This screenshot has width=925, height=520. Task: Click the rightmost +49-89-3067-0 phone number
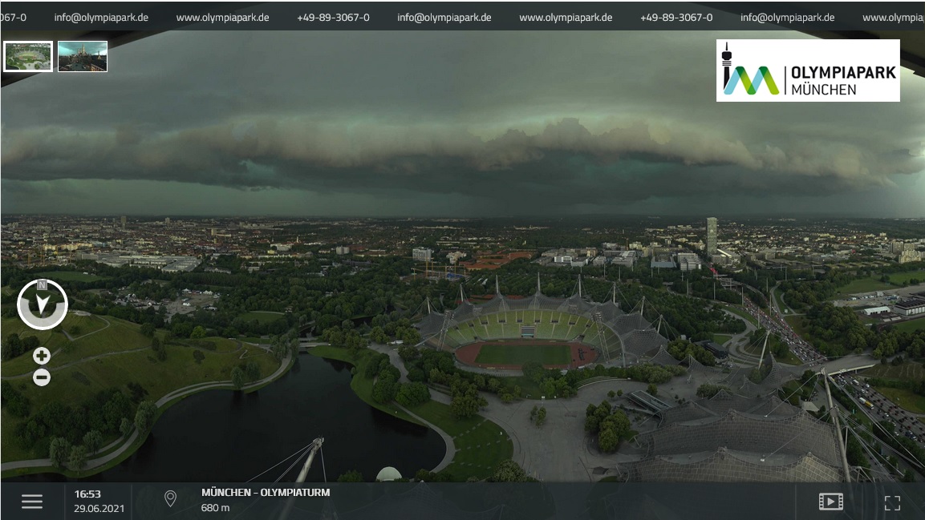coord(675,18)
